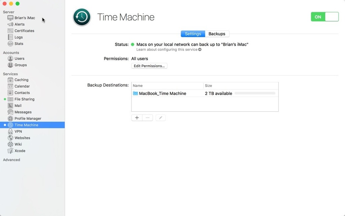Open File Sharing service icon
Viewport: 345px width, 216px height.
(10, 99)
